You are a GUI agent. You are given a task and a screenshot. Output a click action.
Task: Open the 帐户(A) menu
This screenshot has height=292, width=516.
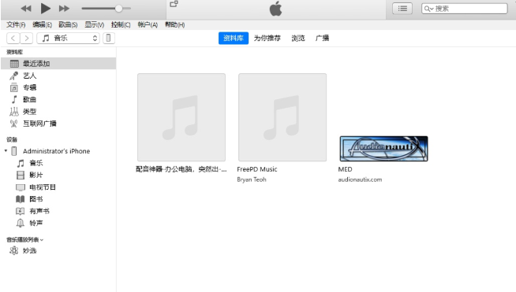[x=148, y=24]
